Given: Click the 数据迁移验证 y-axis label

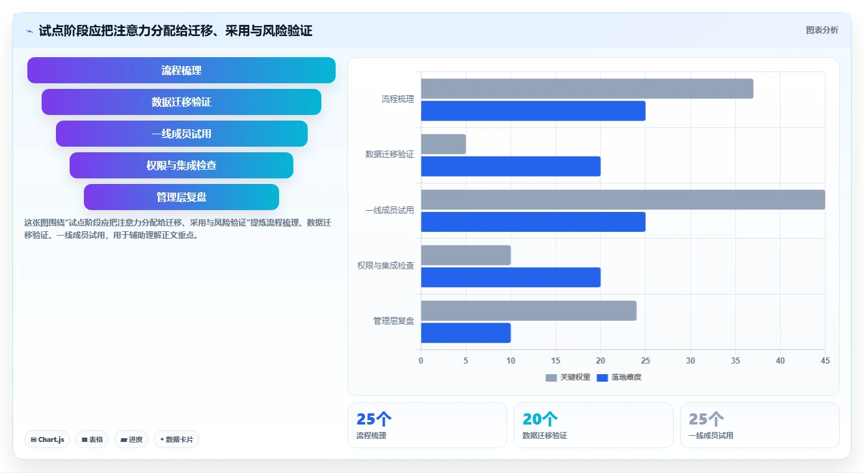Looking at the screenshot, I should [x=390, y=155].
